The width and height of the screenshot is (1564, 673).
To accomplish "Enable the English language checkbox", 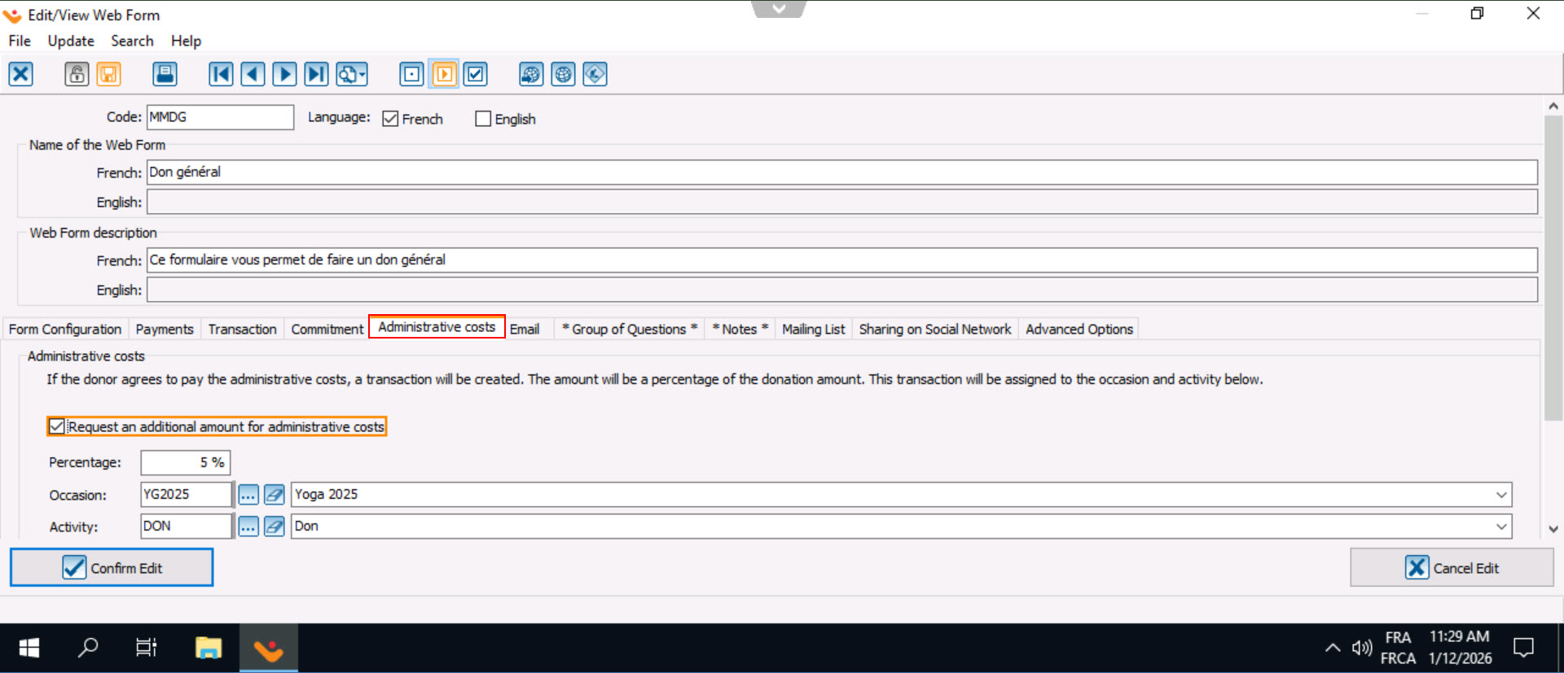I will [483, 119].
